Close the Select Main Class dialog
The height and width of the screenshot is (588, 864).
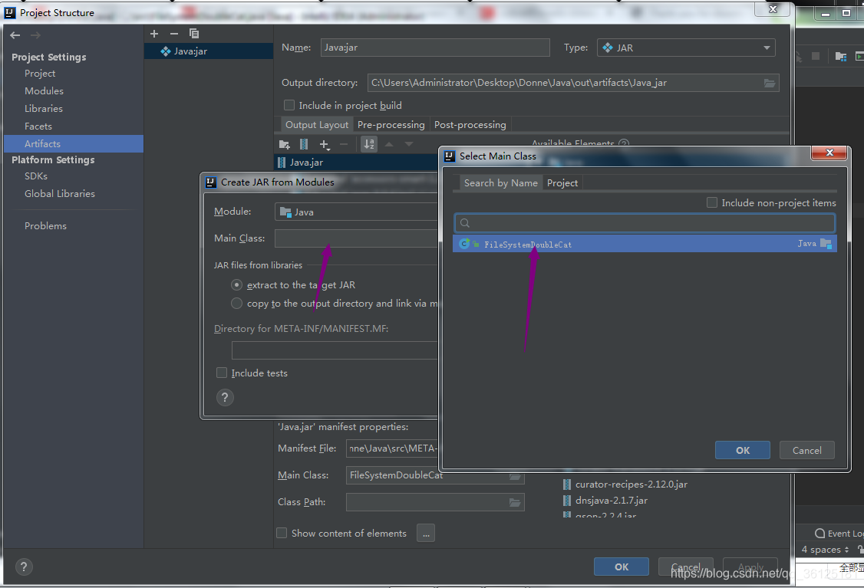point(829,153)
